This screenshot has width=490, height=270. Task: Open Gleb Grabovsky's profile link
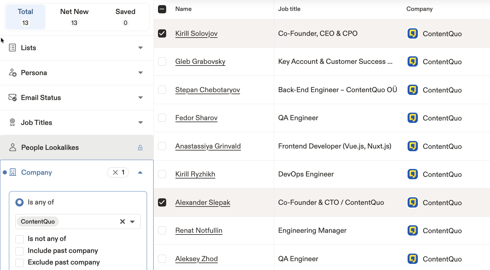[x=200, y=61]
